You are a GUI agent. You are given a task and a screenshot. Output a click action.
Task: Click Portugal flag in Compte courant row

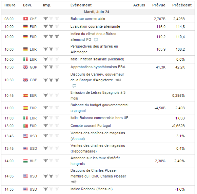click(26, 126)
